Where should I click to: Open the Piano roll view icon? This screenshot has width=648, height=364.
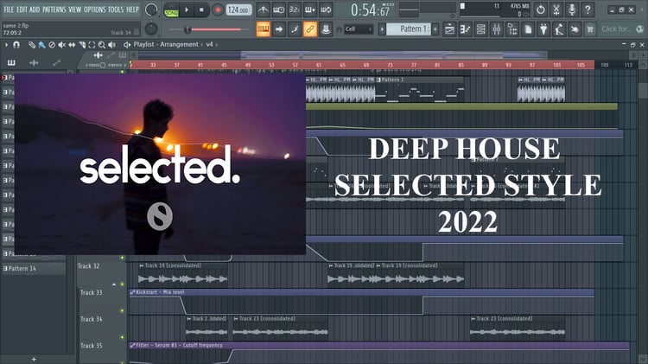coord(466,29)
